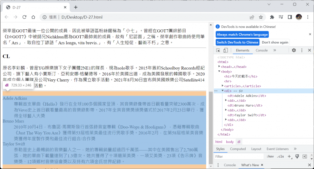Open DevTools customize three-dot menu
Viewport: 314px width, 169px height.
click(x=302, y=51)
